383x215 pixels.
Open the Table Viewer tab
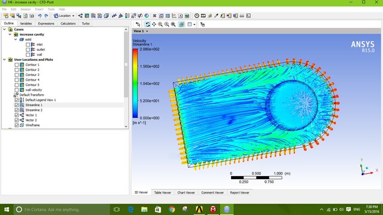pyautogui.click(x=162, y=192)
